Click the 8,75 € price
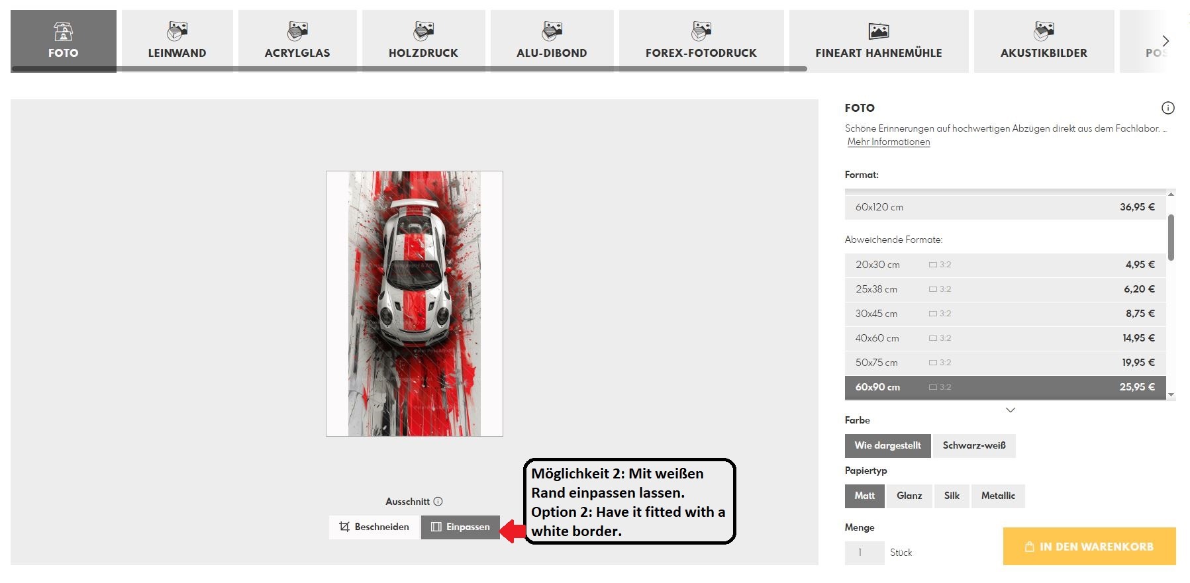The width and height of the screenshot is (1190, 583). point(1140,314)
